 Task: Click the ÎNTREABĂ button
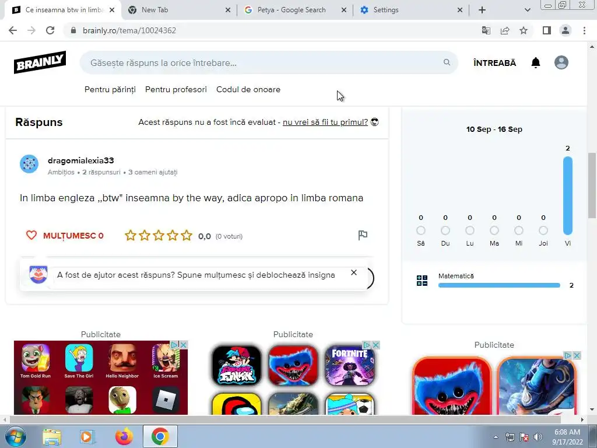click(494, 63)
